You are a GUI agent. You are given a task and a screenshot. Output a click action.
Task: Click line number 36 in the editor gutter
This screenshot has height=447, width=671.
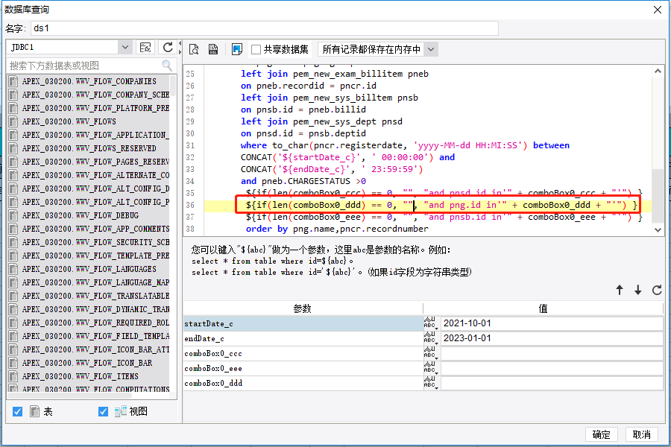click(x=190, y=206)
